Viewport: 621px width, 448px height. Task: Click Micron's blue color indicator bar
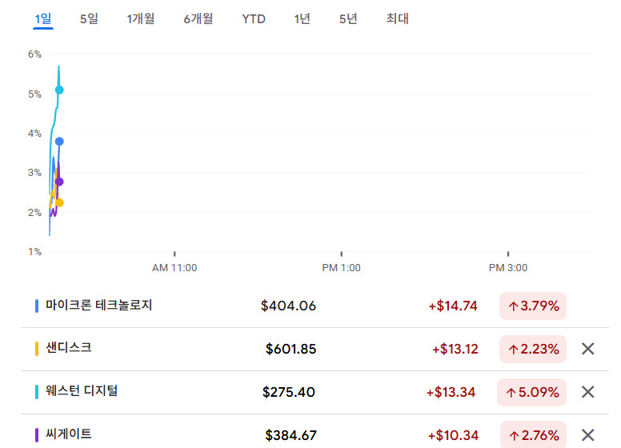click(37, 306)
